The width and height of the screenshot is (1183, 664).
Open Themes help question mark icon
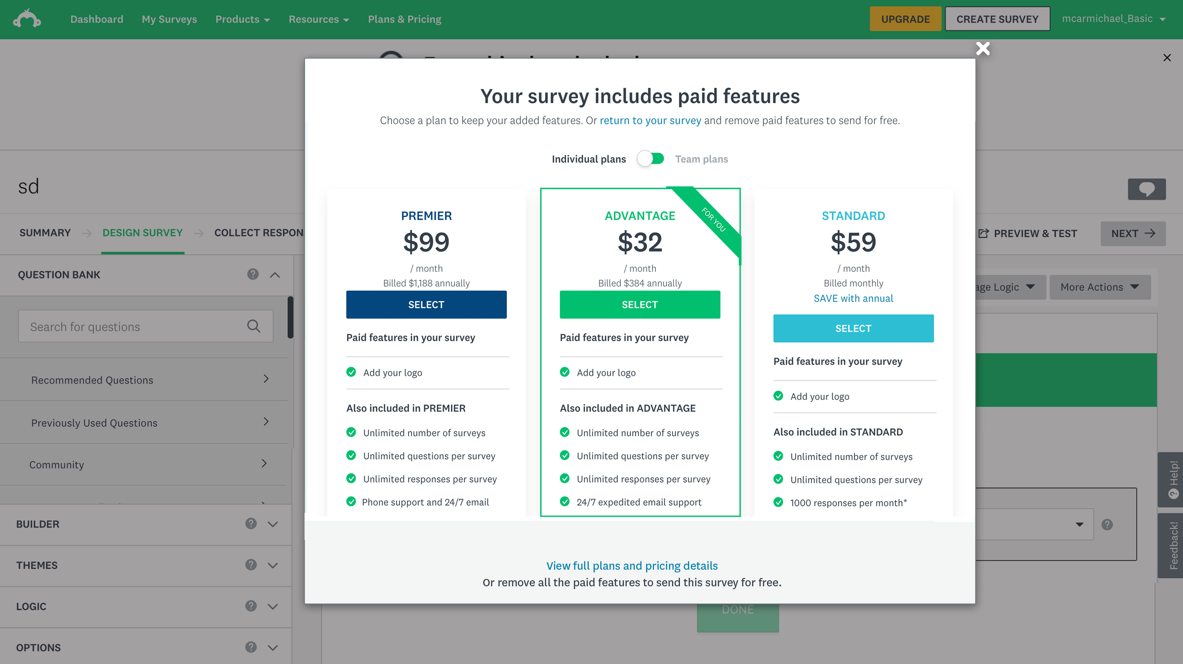pos(251,565)
